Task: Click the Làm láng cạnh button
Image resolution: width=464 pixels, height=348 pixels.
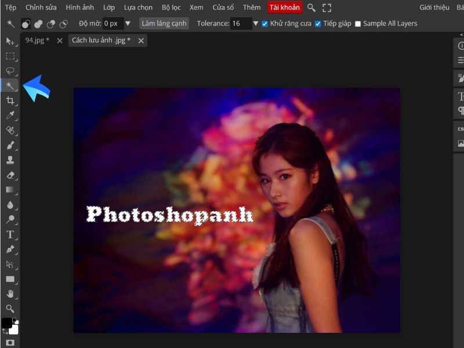Action: (164, 23)
